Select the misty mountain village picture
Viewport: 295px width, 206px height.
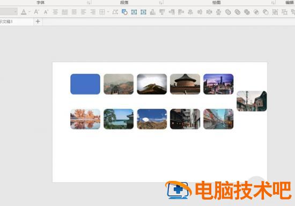[x=119, y=84]
